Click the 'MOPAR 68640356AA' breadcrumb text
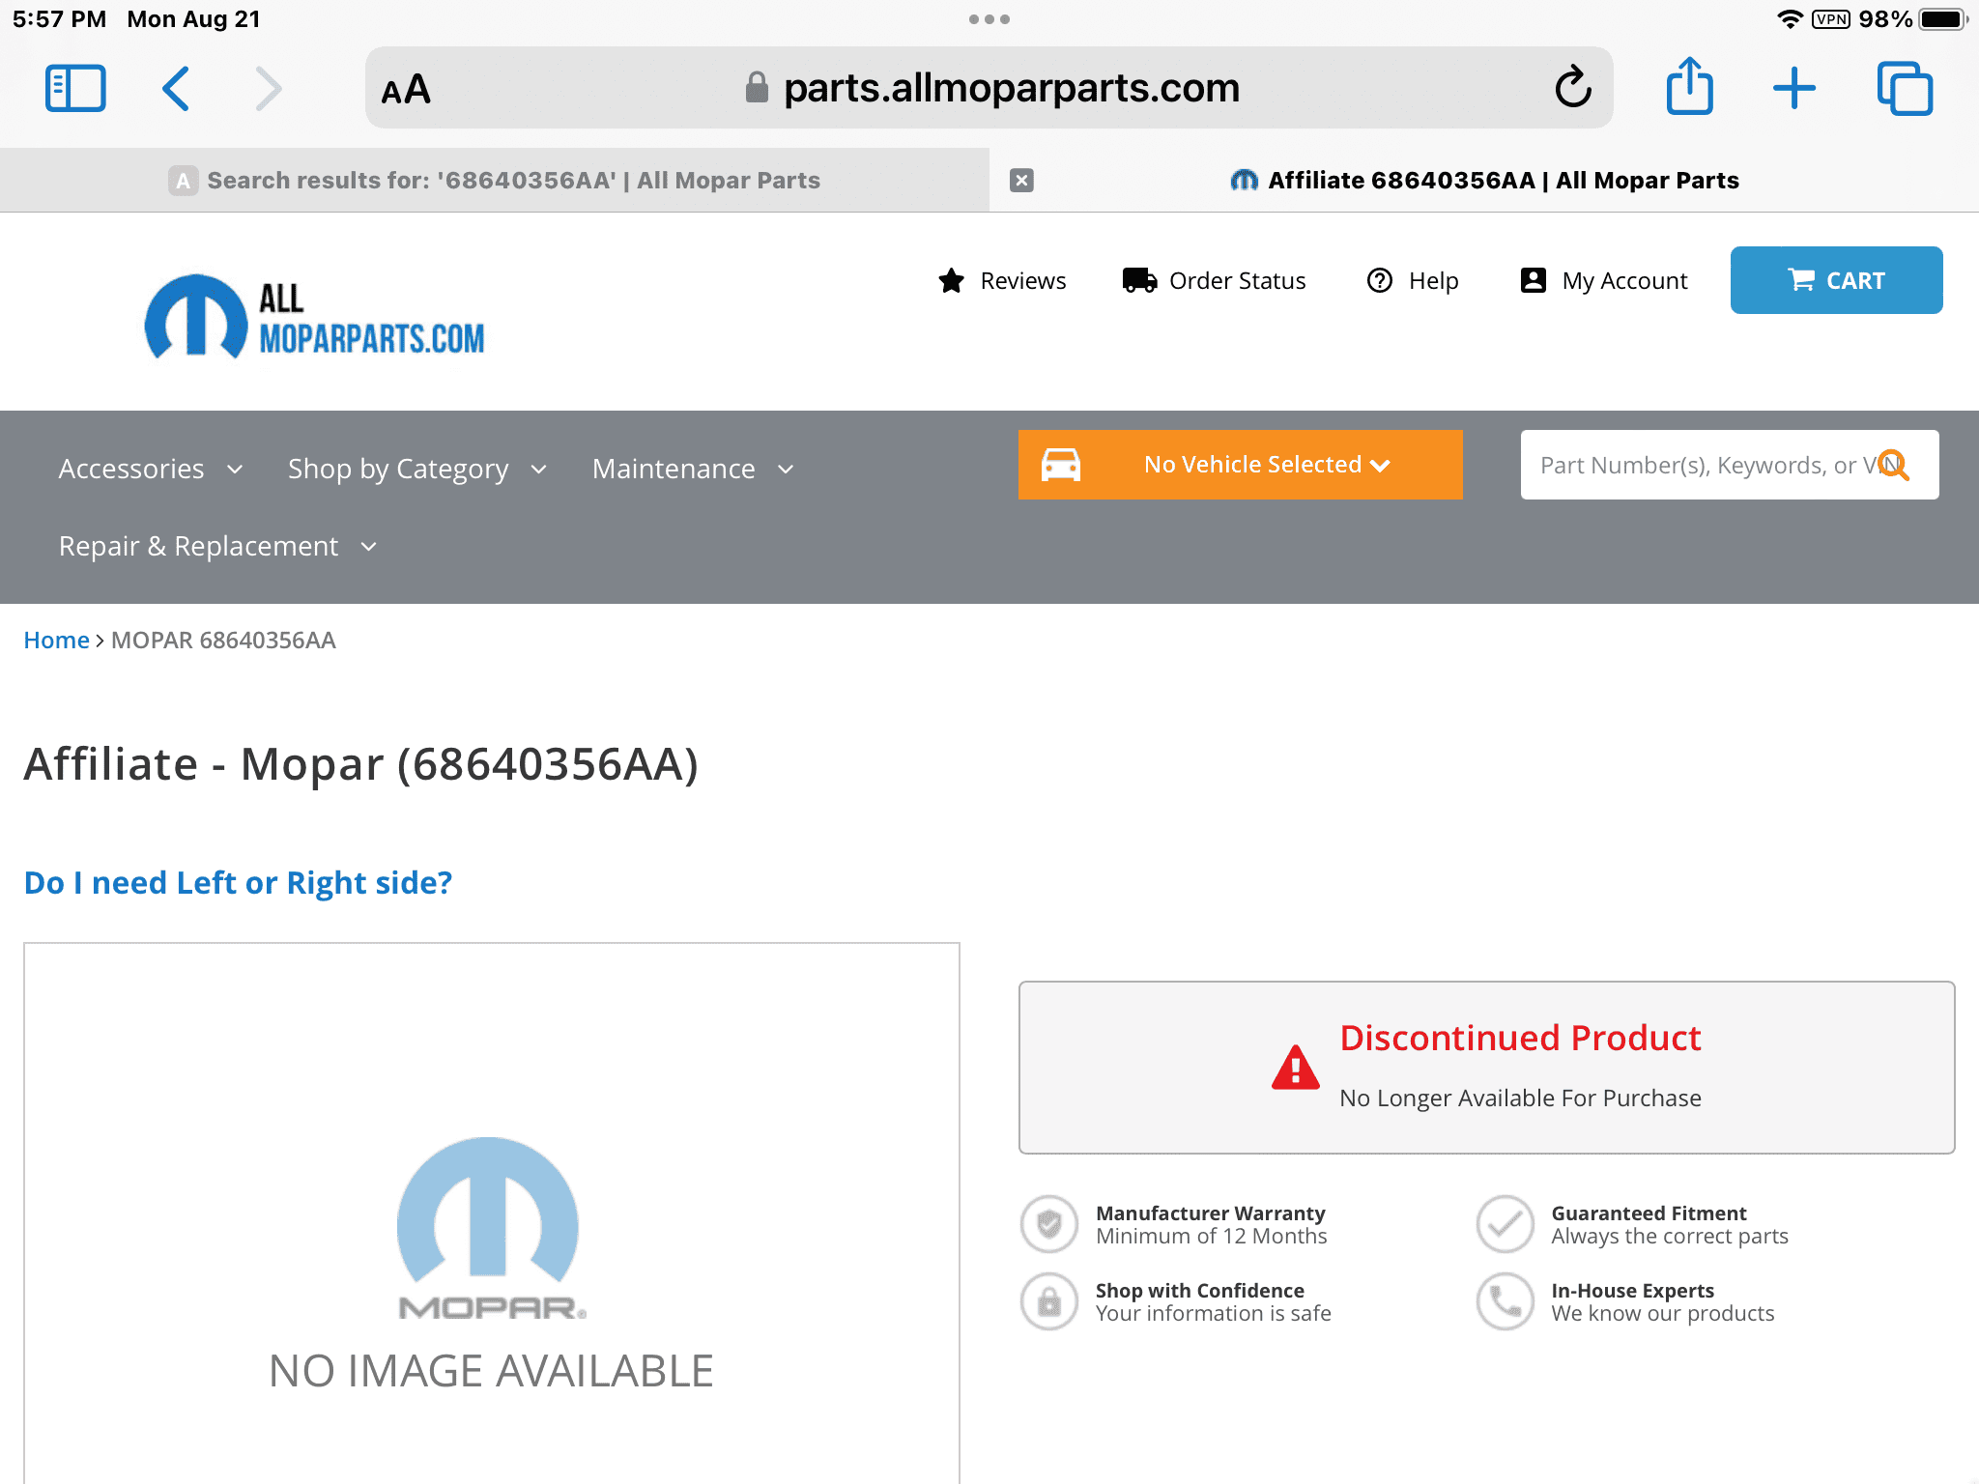 (223, 640)
